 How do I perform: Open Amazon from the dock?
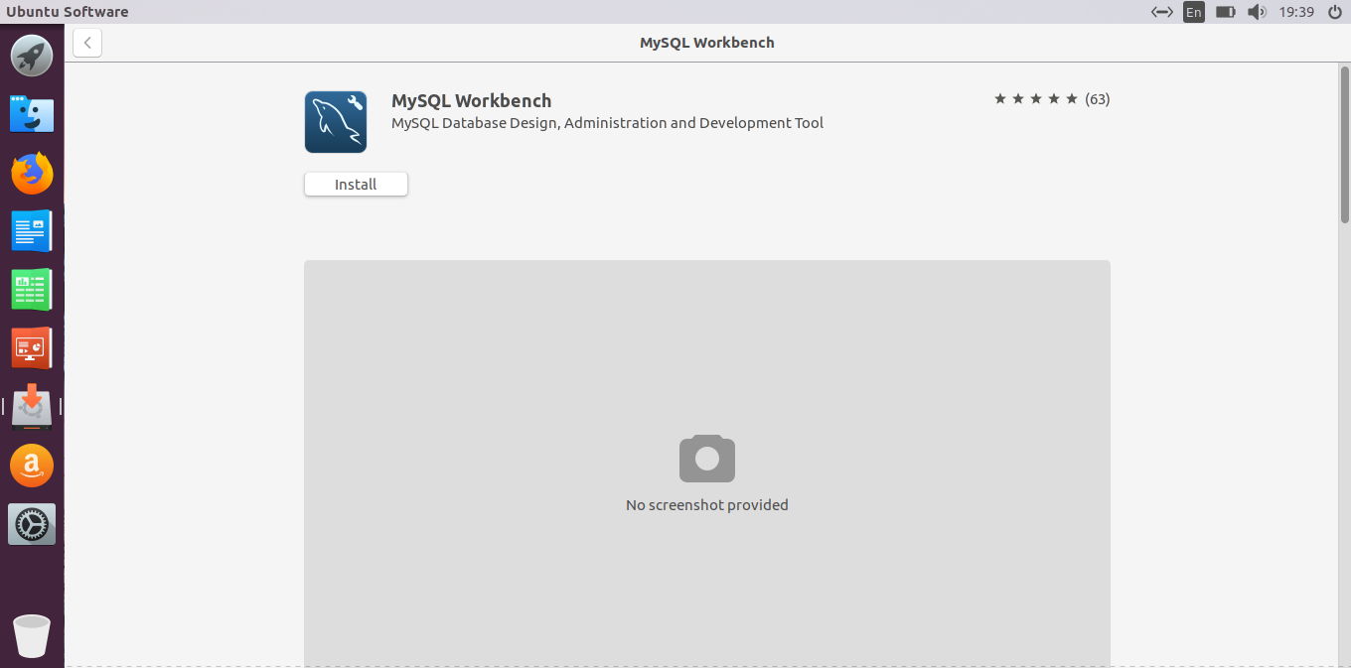[x=32, y=465]
